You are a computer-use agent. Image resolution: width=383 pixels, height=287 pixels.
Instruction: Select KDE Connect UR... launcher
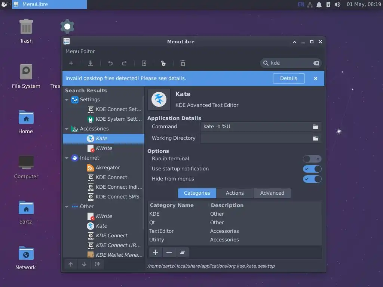(x=104, y=245)
